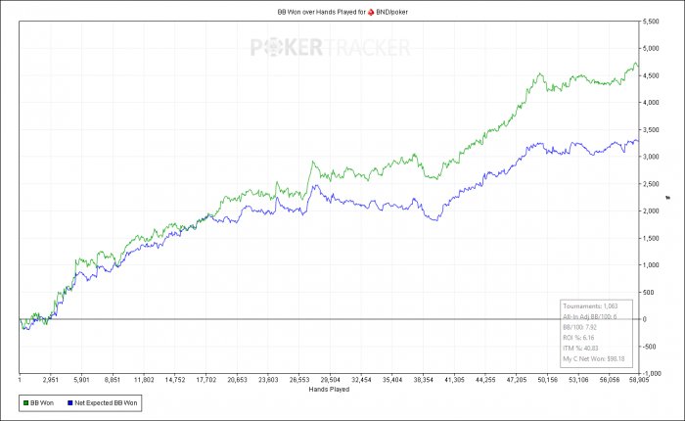Click the 53,106 x-axis tick label
The height and width of the screenshot is (421, 685).
coord(578,380)
